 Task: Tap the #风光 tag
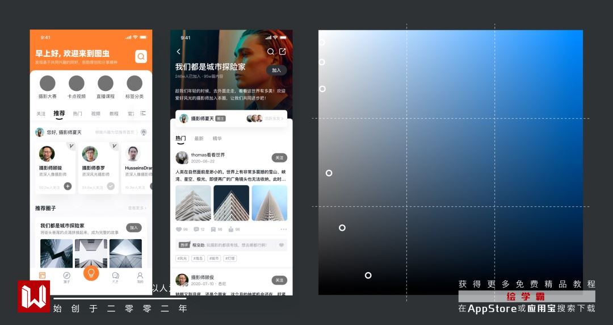(x=182, y=259)
